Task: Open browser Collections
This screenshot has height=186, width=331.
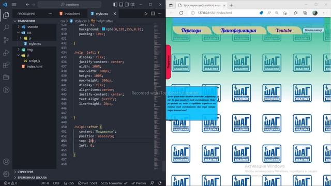Action: click(x=305, y=13)
